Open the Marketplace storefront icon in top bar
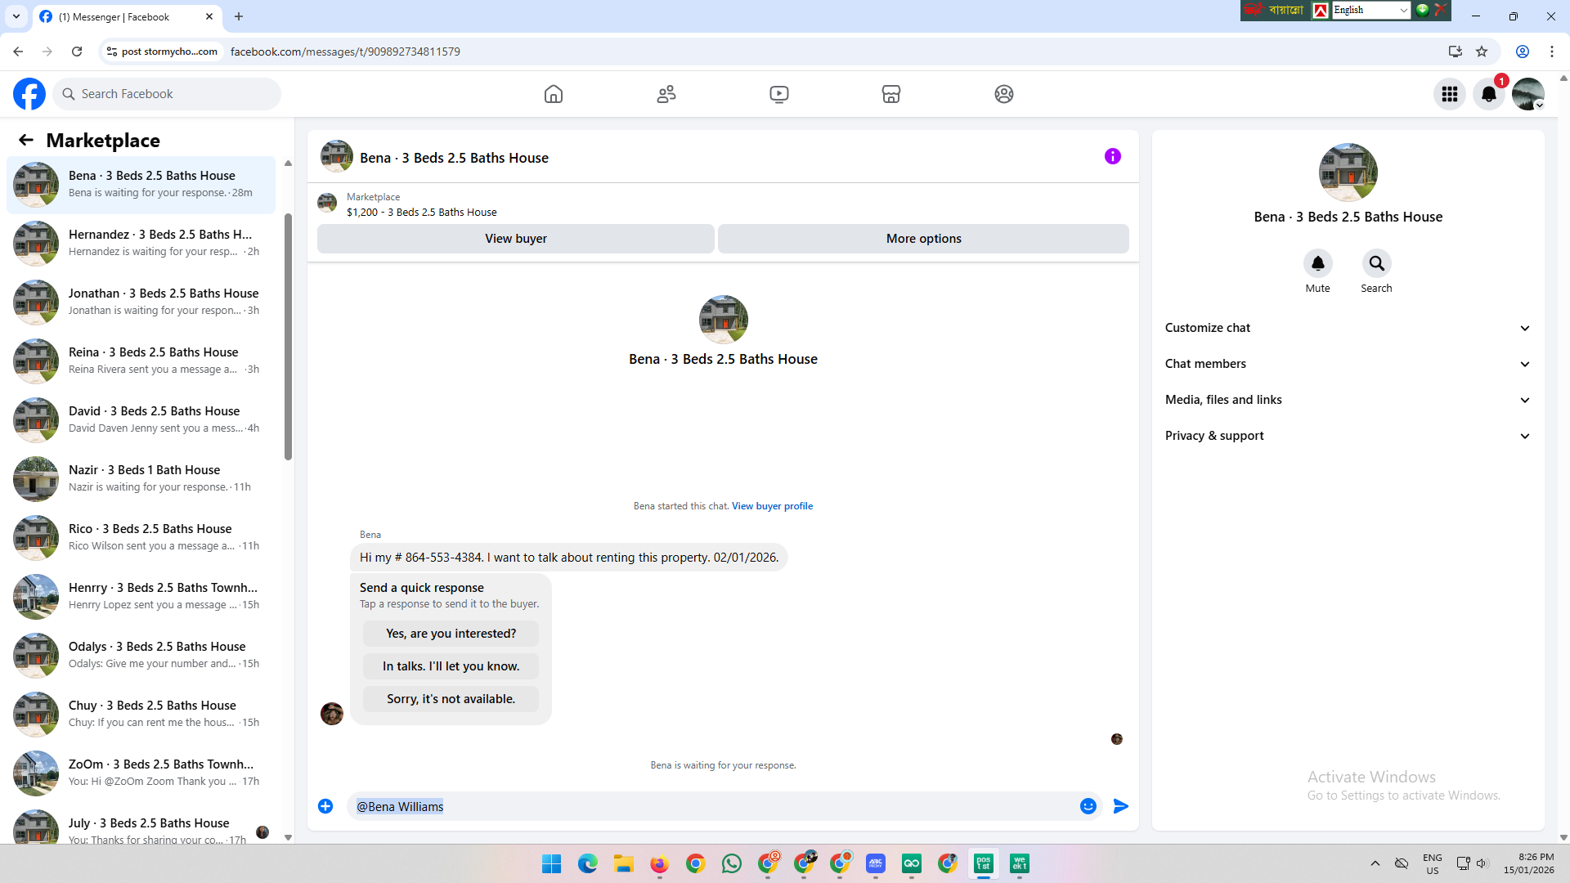Screen dimensions: 1570x883 [891, 94]
